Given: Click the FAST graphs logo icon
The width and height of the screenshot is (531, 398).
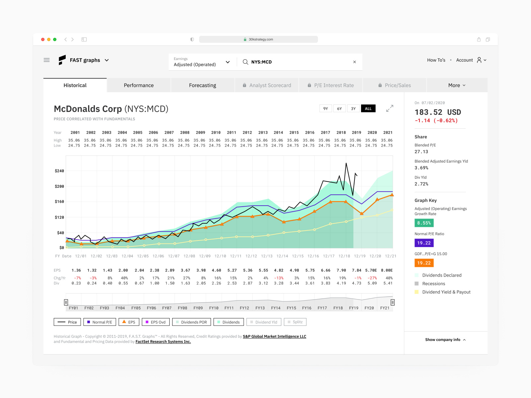Looking at the screenshot, I should pos(62,60).
